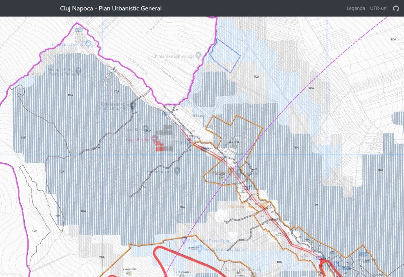Open the Legenda menu item
404x277 pixels.
355,8
